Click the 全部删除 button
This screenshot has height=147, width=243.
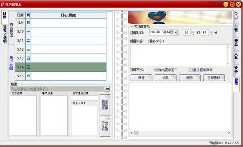pos(214,78)
